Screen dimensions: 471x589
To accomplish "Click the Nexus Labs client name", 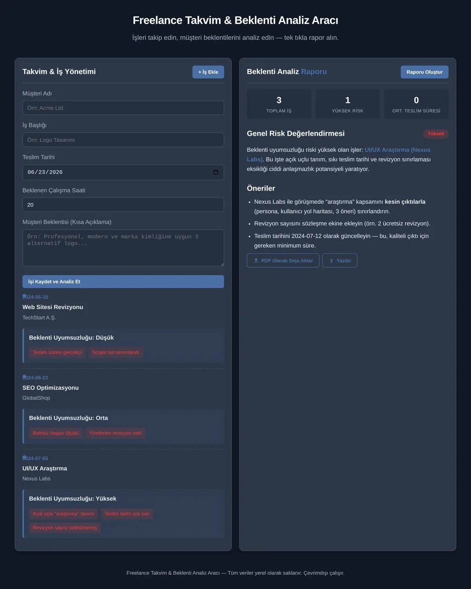I will (x=36, y=479).
